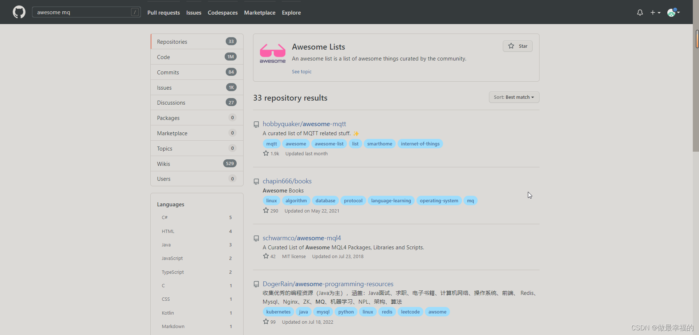Click the smarthome topic tag
Image resolution: width=699 pixels, height=335 pixels.
pyautogui.click(x=380, y=144)
